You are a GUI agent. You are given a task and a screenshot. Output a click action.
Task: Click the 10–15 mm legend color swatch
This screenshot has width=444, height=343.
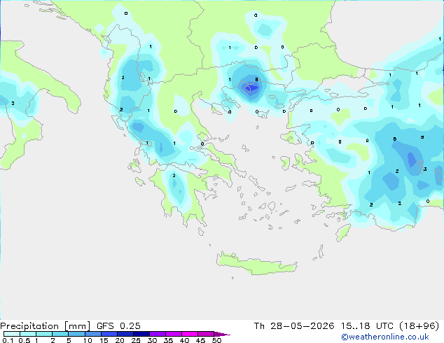(92, 334)
